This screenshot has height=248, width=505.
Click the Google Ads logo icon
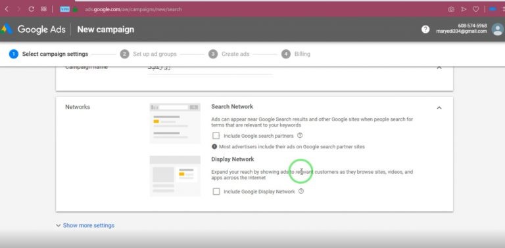coord(7,30)
